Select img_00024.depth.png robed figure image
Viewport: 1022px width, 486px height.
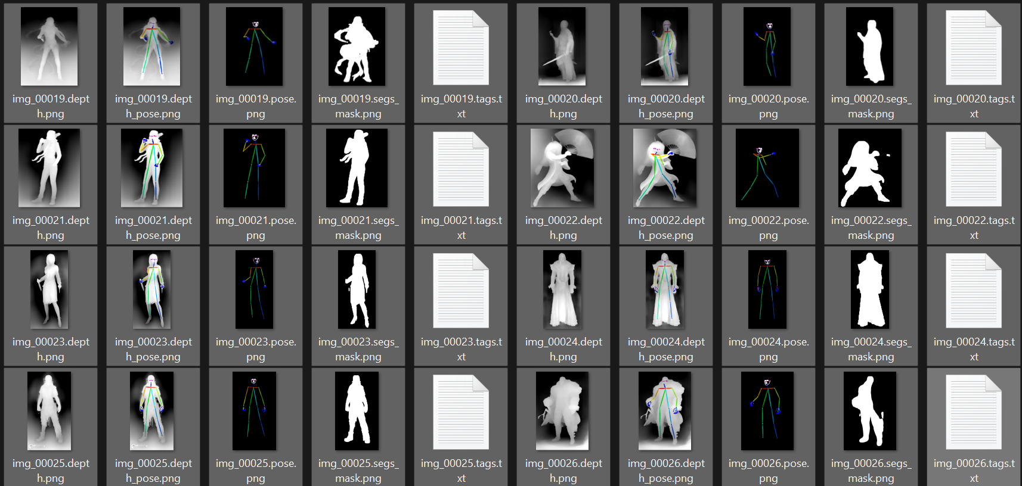[562, 289]
